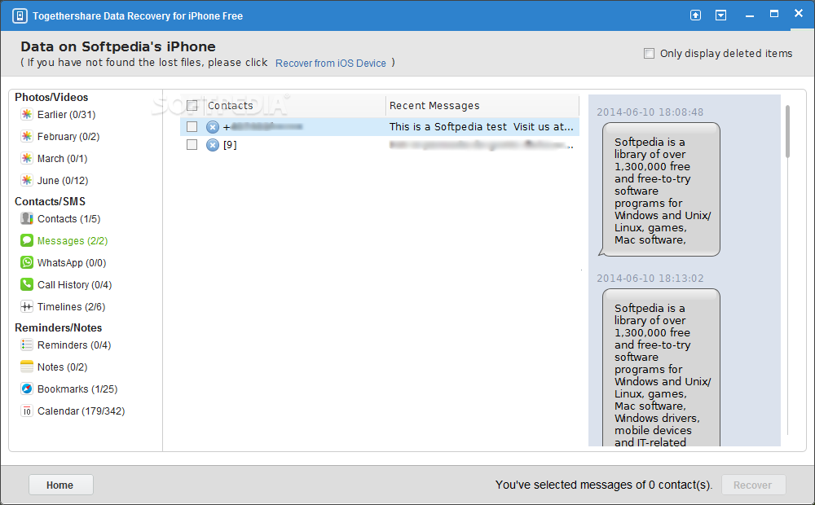Click the Recent Messages column header
The height and width of the screenshot is (505, 815).
(x=482, y=105)
